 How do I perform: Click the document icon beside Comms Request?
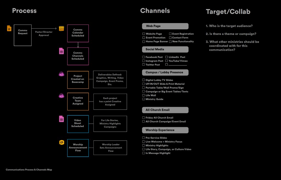(x=9, y=28)
